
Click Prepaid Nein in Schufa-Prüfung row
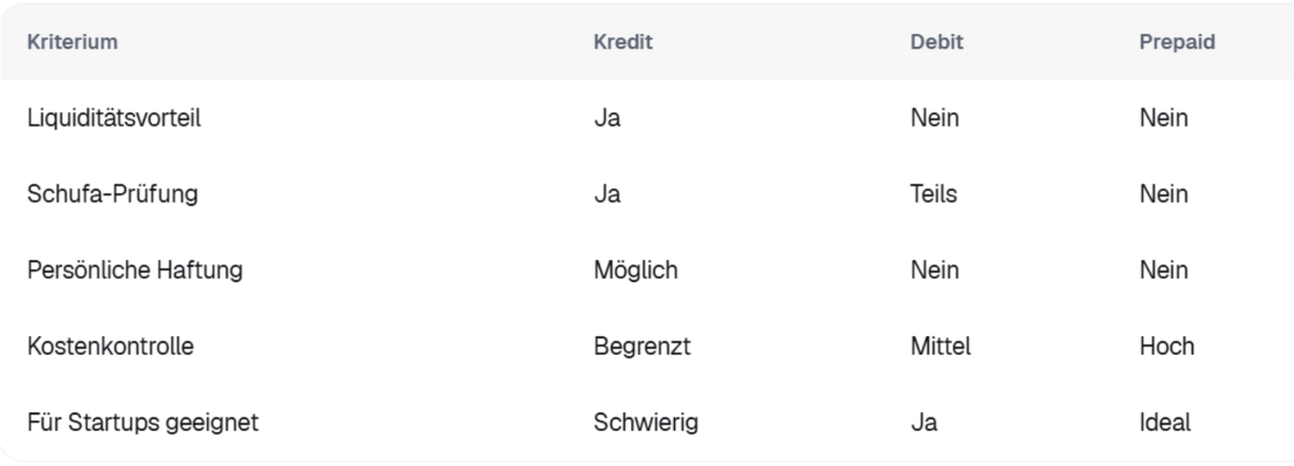tap(1163, 194)
